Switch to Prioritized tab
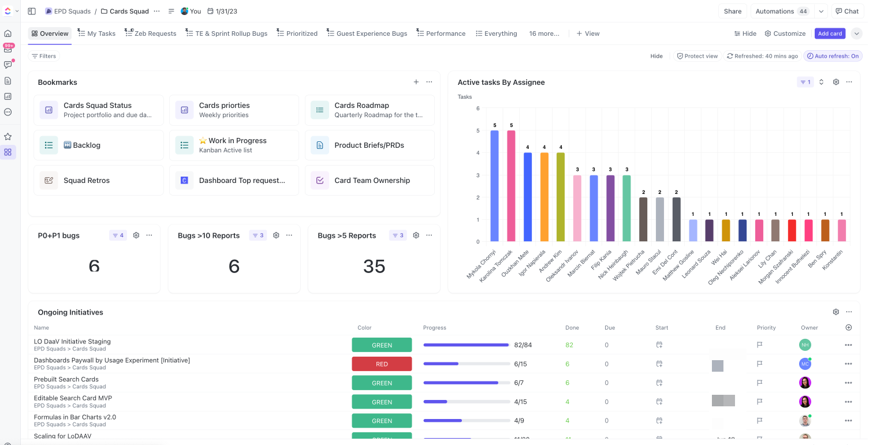873x445 pixels. [x=297, y=33]
